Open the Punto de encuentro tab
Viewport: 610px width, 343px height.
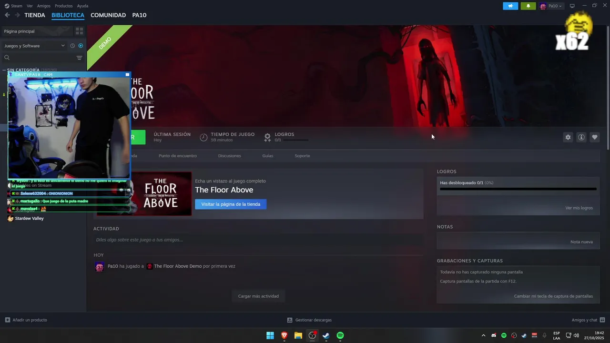click(177, 156)
